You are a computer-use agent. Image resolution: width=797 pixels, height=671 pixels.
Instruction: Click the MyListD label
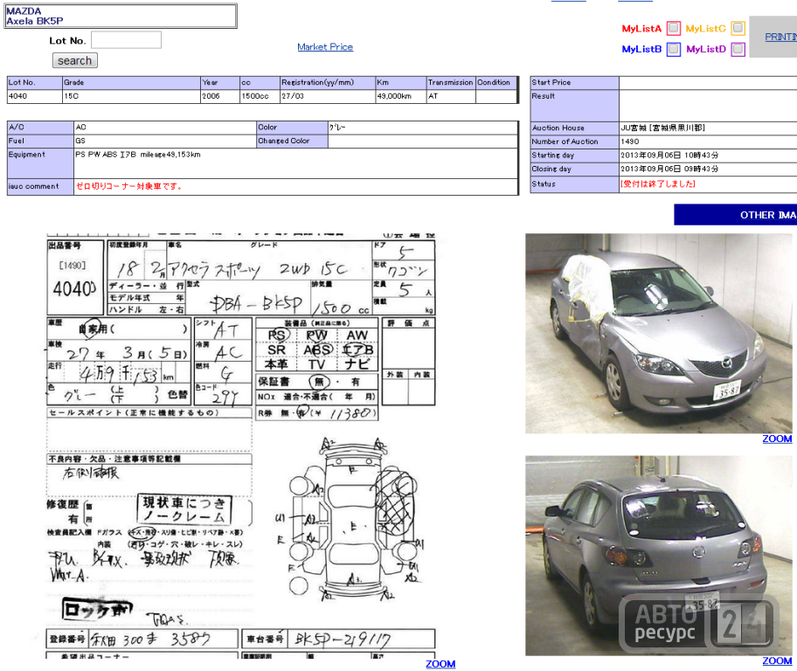706,49
